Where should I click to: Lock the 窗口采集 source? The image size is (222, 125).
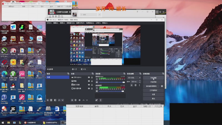point(92,85)
